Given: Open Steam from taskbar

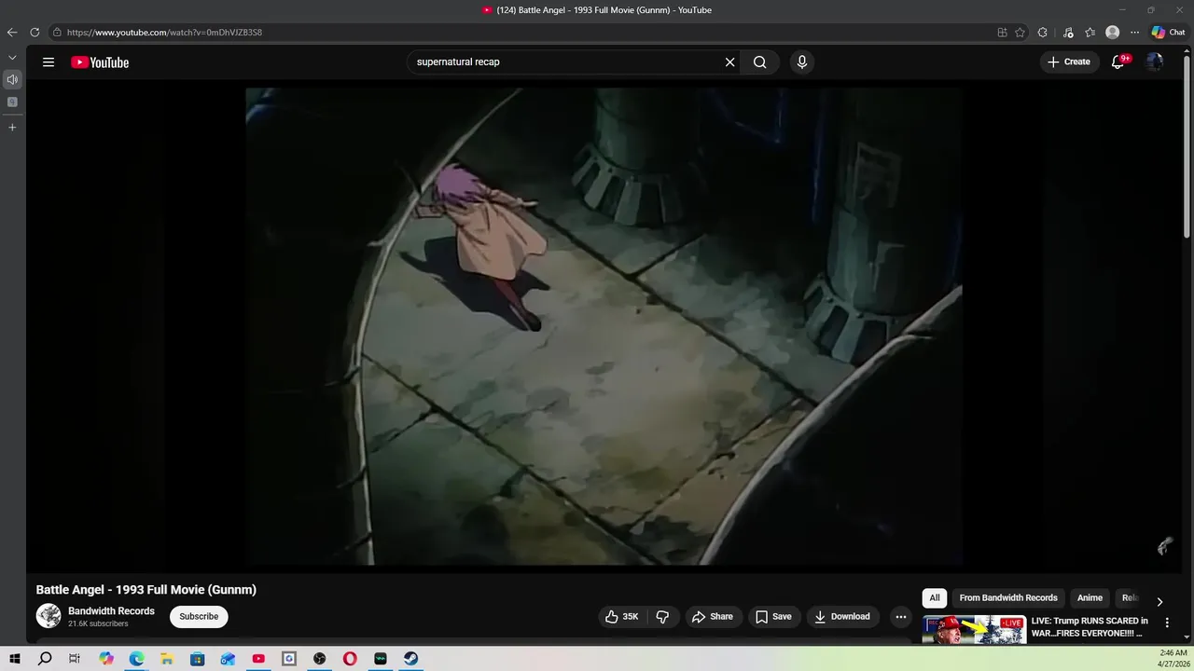Looking at the screenshot, I should click(x=410, y=659).
